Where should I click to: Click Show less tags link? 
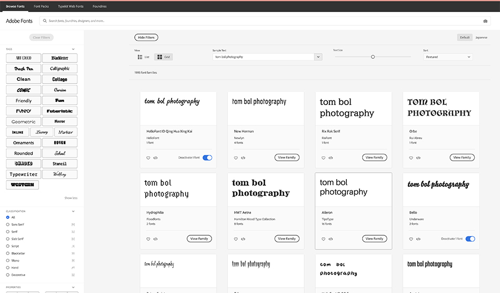[x=71, y=198]
